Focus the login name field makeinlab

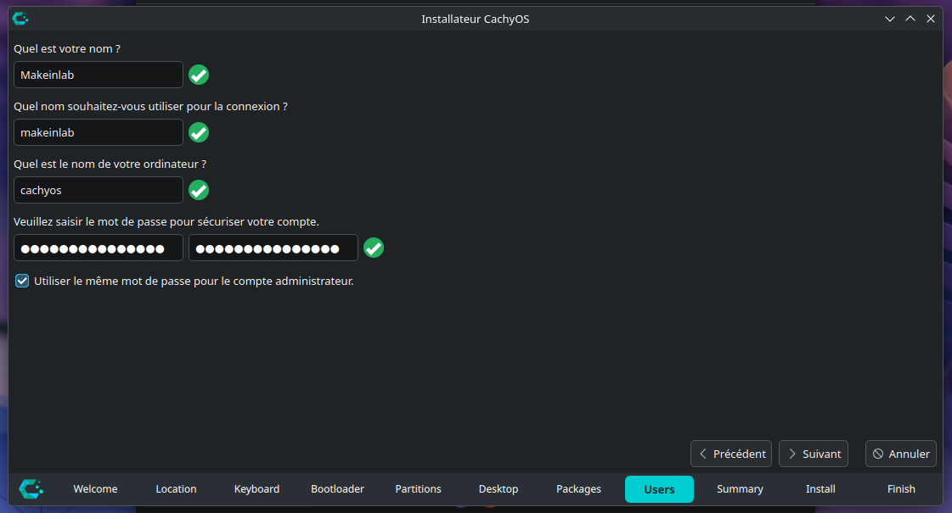pos(99,132)
